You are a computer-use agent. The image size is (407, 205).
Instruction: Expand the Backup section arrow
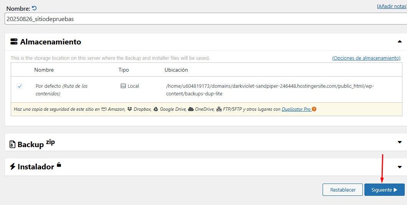tap(400, 142)
